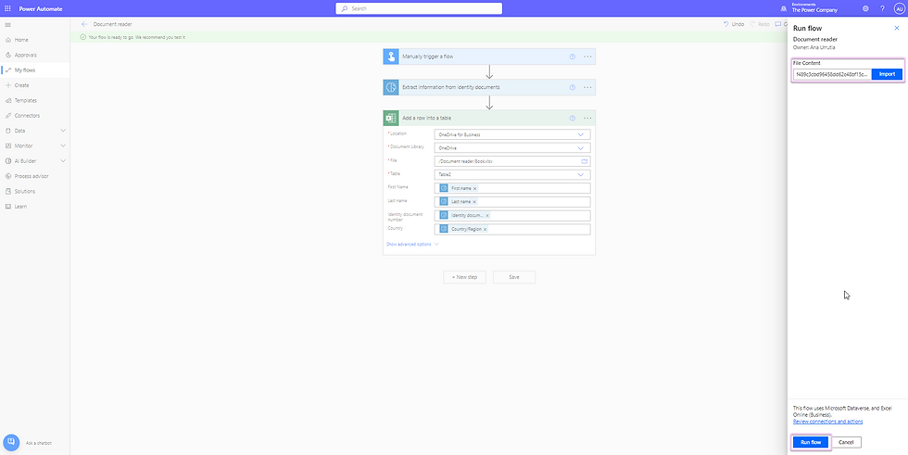This screenshot has height=455, width=908.
Task: Open The Power Company environment selector
Action: (x=814, y=8)
